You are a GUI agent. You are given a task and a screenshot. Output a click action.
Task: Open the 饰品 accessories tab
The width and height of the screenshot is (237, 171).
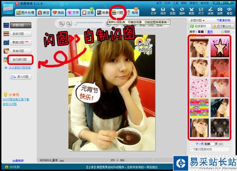pos(58,13)
